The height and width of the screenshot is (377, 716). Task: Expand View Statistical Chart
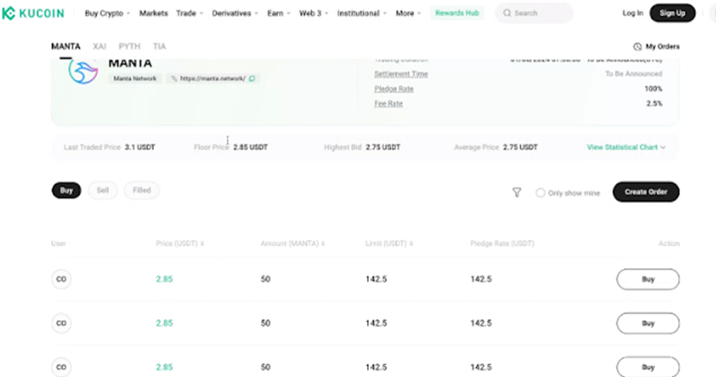[x=626, y=147]
